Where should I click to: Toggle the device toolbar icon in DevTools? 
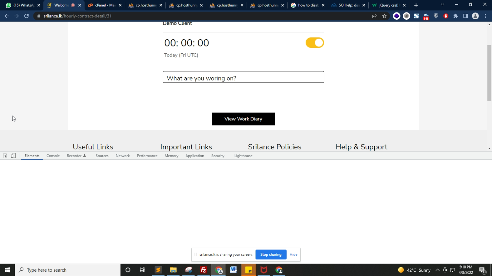point(13,156)
